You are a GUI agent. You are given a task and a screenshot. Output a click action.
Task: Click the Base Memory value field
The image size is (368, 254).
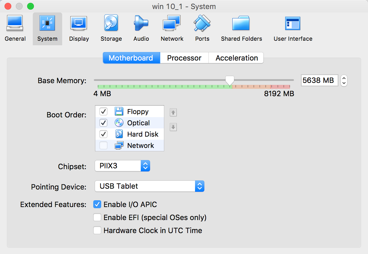(x=319, y=80)
